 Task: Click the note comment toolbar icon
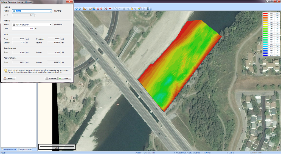[x=90, y=9]
